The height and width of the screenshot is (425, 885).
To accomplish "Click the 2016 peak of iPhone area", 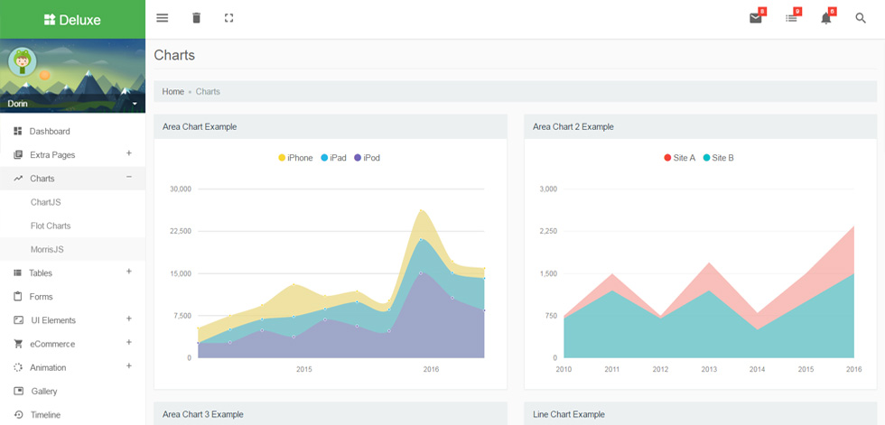I will (421, 211).
